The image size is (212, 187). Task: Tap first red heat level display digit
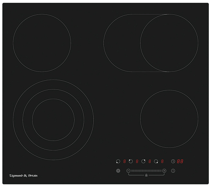click(124, 161)
